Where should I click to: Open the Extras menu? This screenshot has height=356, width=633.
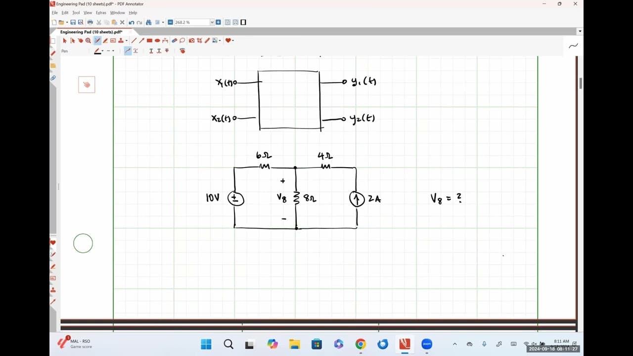(x=101, y=12)
